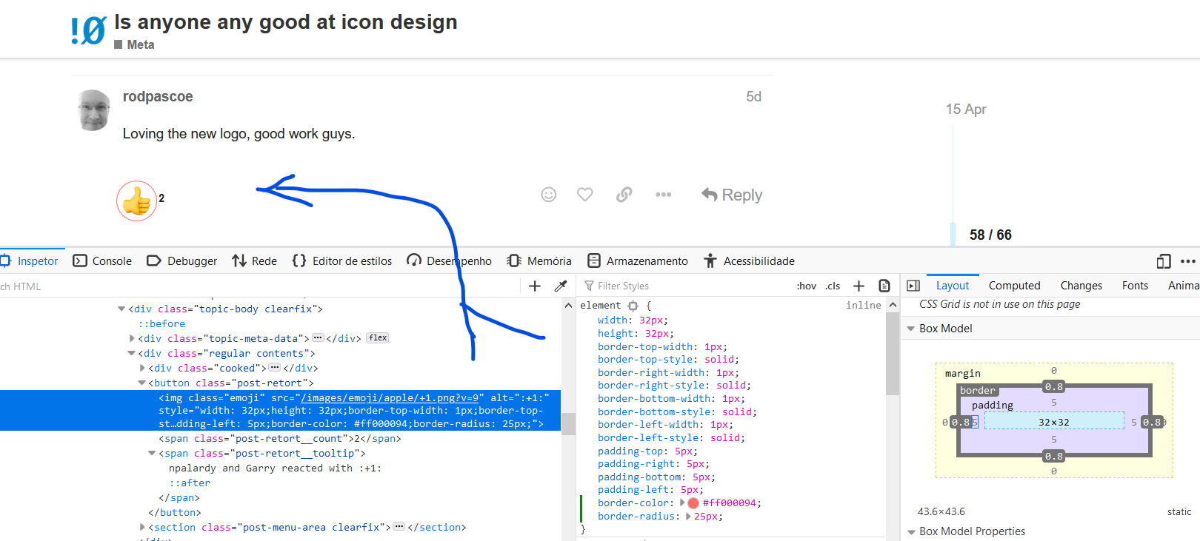This screenshot has height=541, width=1200.
Task: Click the add new rule plus icon
Action: pyautogui.click(x=859, y=286)
